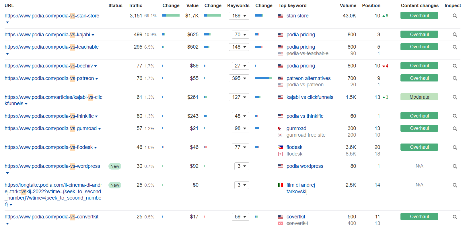The height and width of the screenshot is (229, 465).
Task: Click Overhaul badge on podia-vs-convertkit row
Action: tap(419, 216)
